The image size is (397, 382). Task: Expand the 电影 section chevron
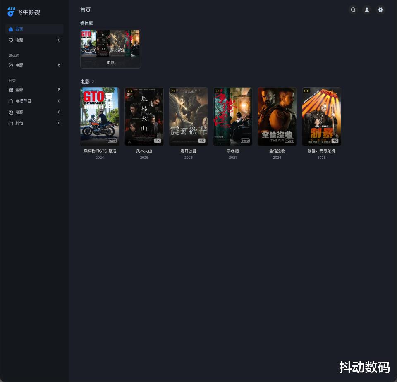93,81
